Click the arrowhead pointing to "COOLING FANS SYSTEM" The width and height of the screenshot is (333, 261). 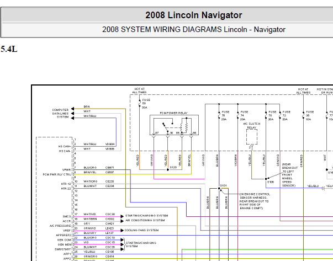(122, 231)
